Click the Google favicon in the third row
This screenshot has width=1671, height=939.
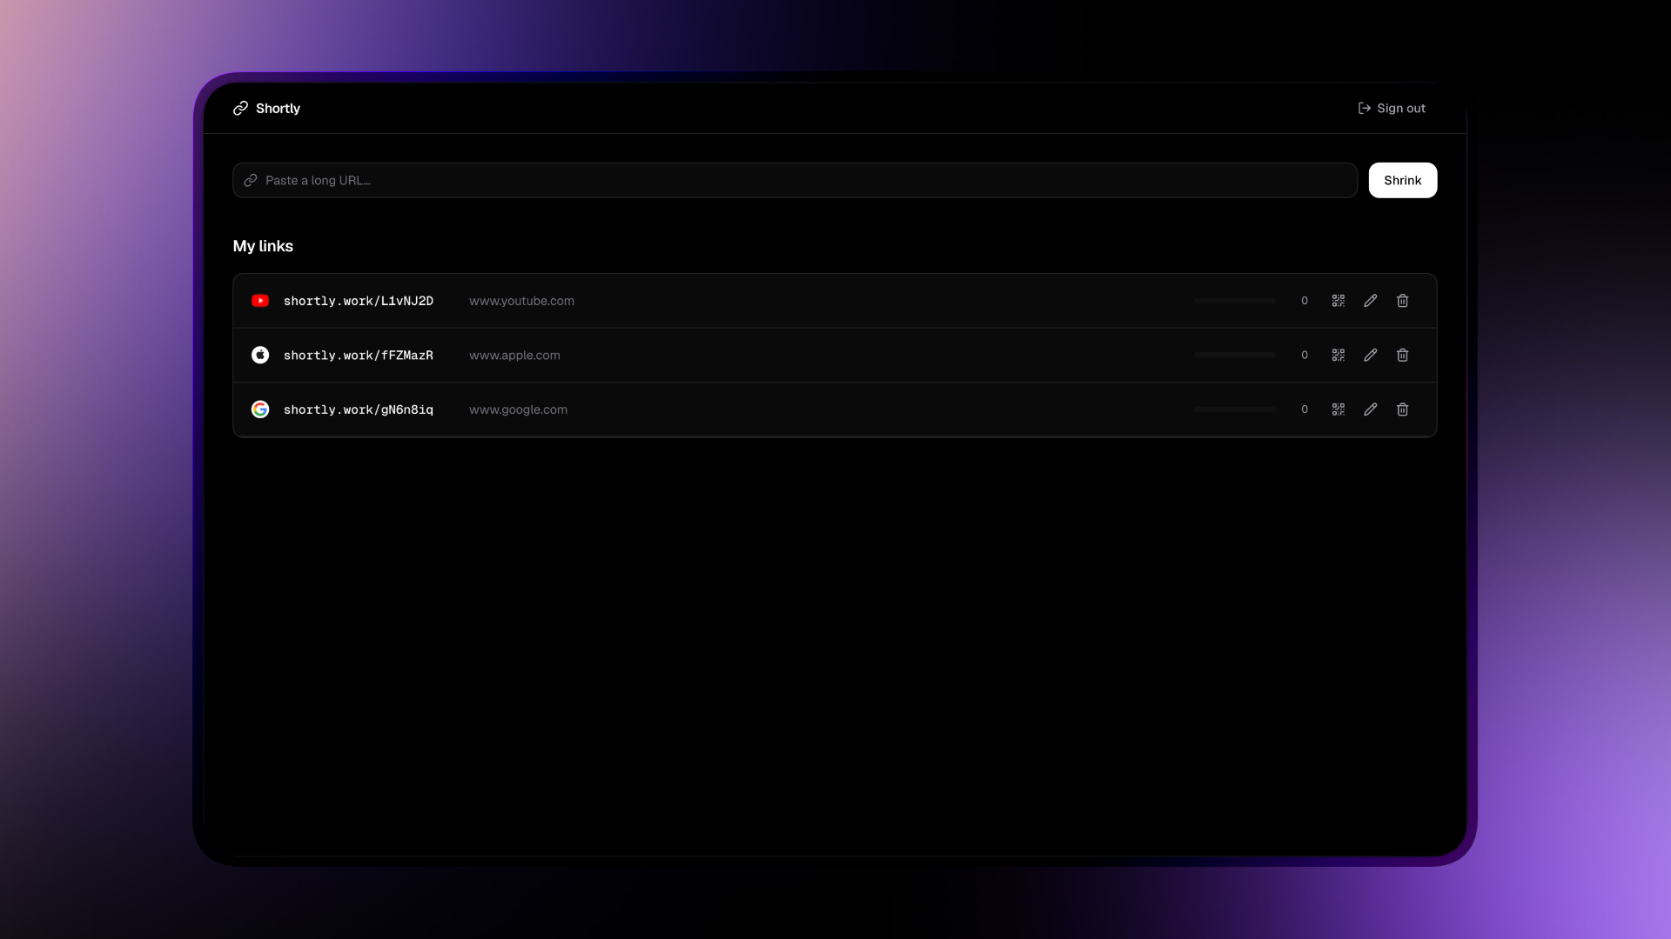point(260,410)
